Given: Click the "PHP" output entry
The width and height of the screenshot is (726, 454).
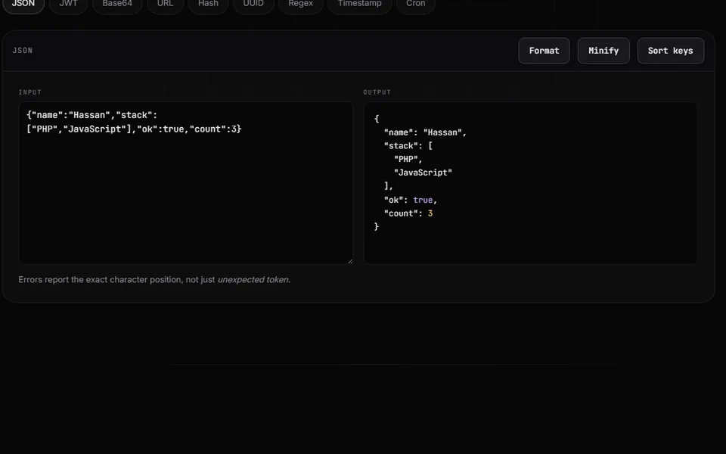Looking at the screenshot, I should pyautogui.click(x=408, y=160).
